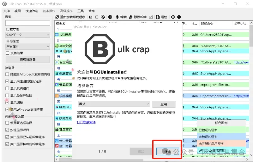Screen dimensions: 253x162
Task: Open the 工具 menu
Action: 80,11
